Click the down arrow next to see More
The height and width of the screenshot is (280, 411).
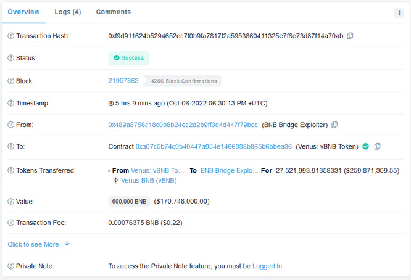click(x=67, y=244)
